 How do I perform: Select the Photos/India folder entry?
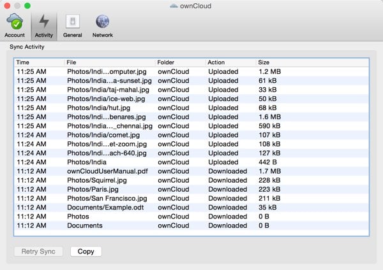(87, 162)
